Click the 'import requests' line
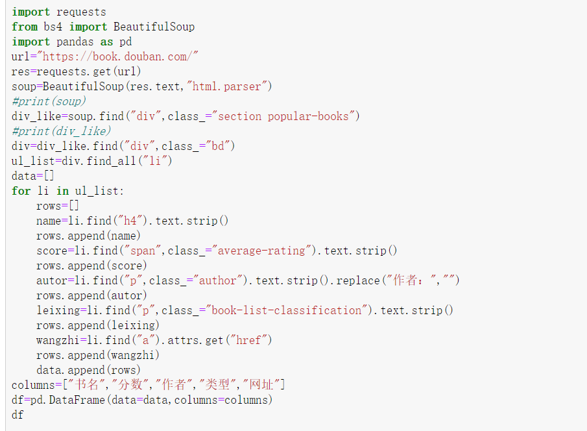Image resolution: width=587 pixels, height=431 pixels. [x=58, y=12]
